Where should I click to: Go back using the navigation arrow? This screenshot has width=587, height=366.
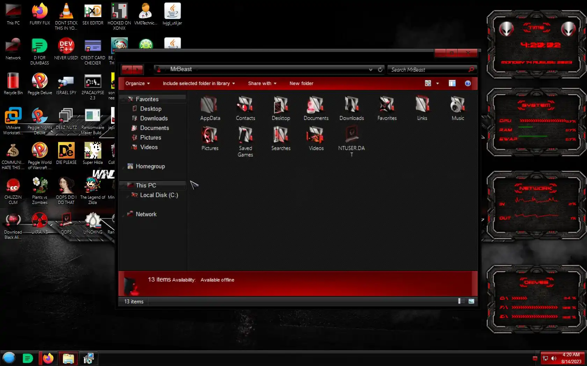(x=127, y=69)
